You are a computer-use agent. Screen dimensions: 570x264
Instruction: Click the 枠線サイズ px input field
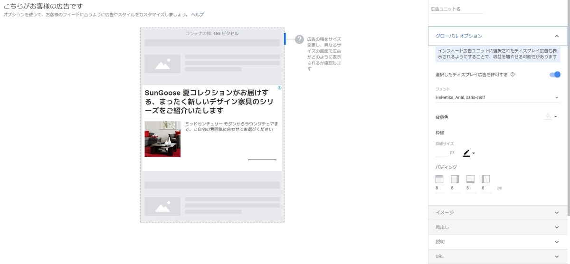point(441,152)
